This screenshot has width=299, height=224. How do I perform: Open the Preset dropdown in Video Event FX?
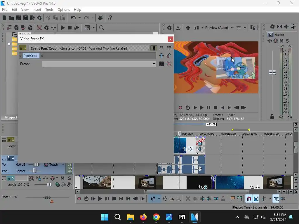pyautogui.click(x=154, y=64)
